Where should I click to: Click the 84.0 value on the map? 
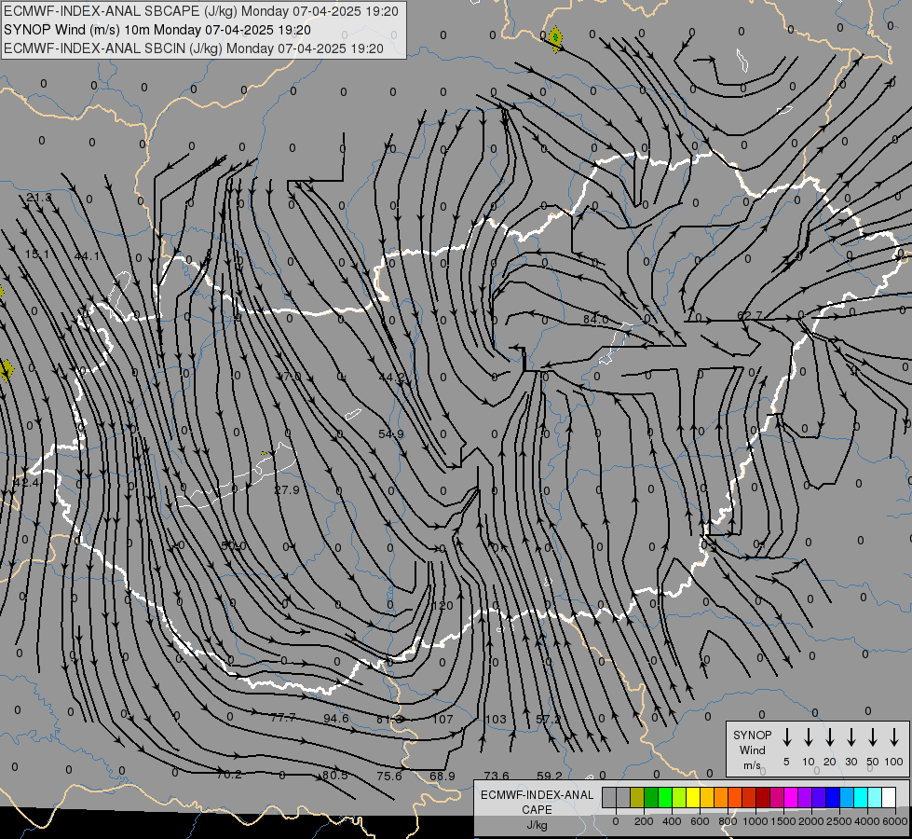[595, 319]
